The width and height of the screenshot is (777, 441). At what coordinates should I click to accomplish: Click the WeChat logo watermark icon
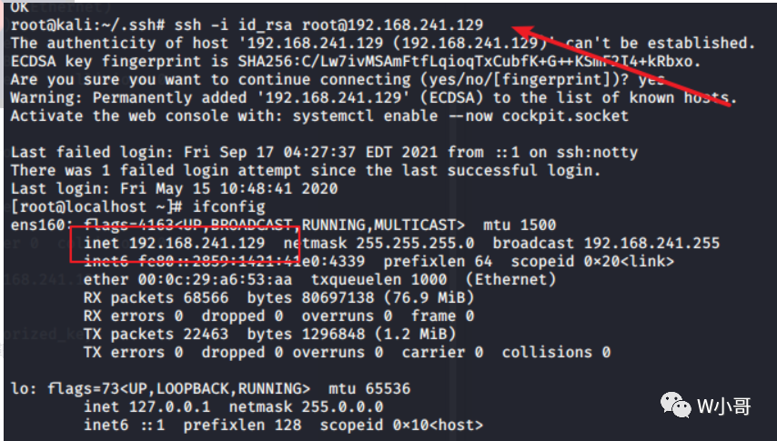[x=675, y=405]
